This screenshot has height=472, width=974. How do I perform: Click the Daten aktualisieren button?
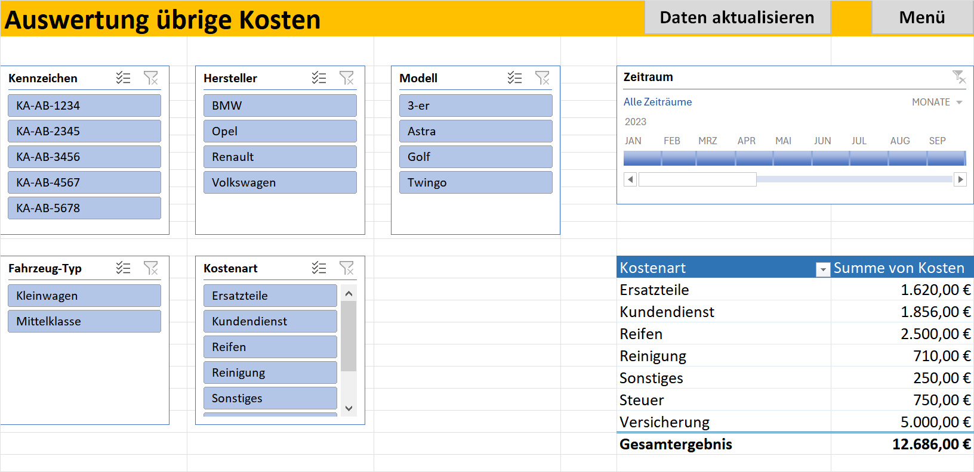[737, 17]
